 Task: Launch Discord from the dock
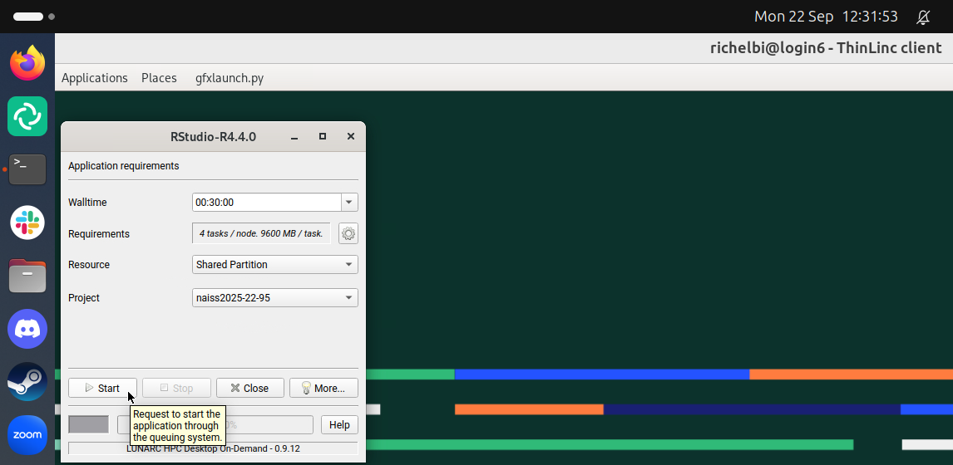(27, 329)
